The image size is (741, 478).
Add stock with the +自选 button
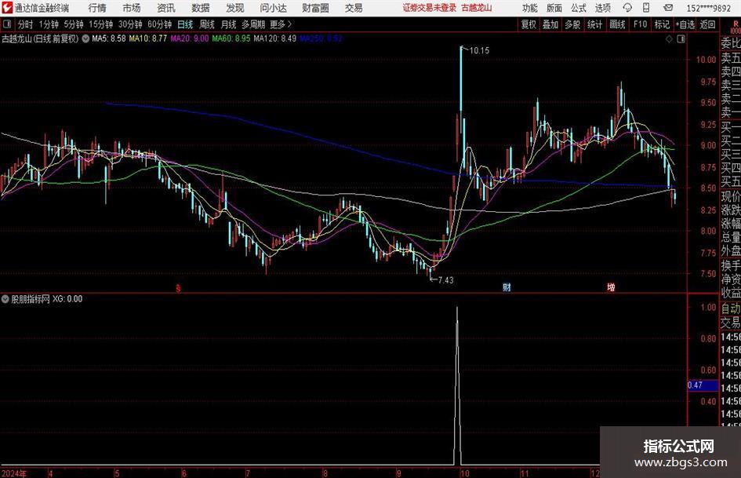(x=685, y=24)
